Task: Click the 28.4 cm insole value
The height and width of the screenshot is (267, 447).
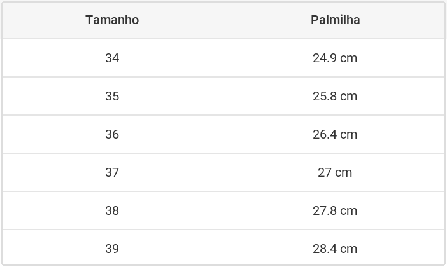Action: click(335, 249)
